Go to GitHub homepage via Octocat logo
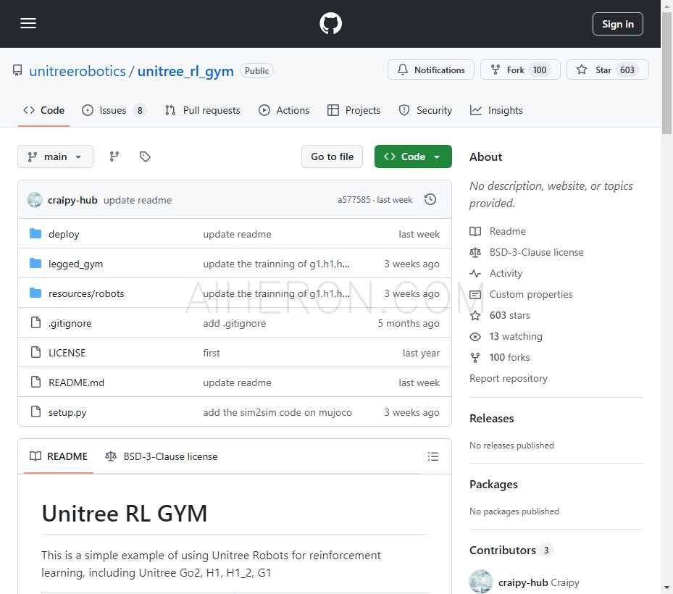This screenshot has height=594, width=673. point(330,24)
